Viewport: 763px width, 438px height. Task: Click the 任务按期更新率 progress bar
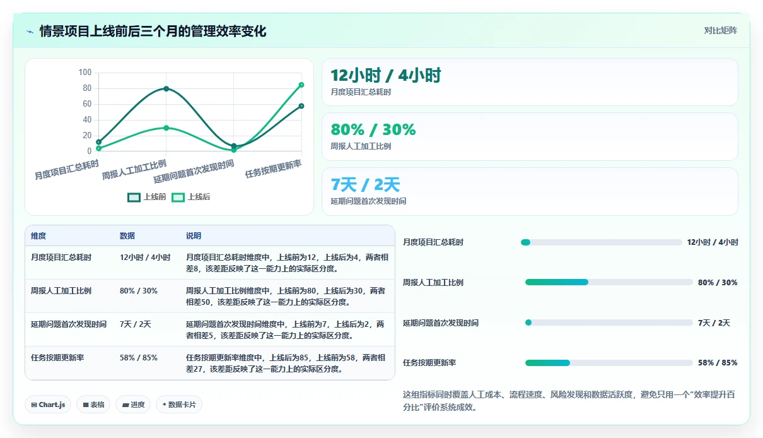[609, 363]
